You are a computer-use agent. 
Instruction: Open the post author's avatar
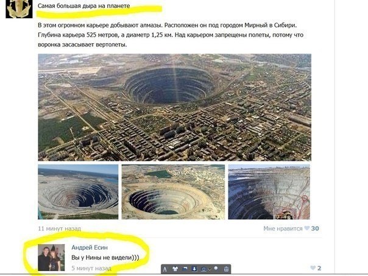point(19,9)
